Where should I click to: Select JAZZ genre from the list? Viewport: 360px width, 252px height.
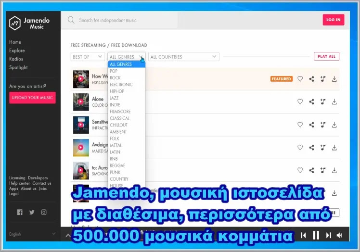(127, 98)
